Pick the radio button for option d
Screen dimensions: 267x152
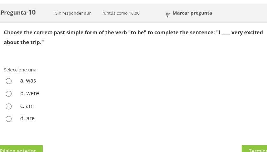[x=9, y=119]
